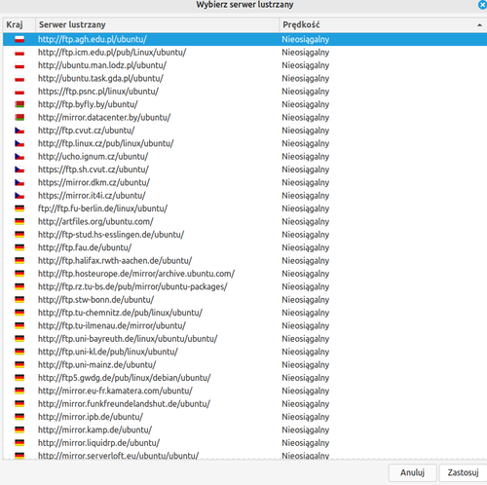487x485 pixels.
Task: Click German flag beside ftp.uni-mainz.de
Action: (x=19, y=364)
